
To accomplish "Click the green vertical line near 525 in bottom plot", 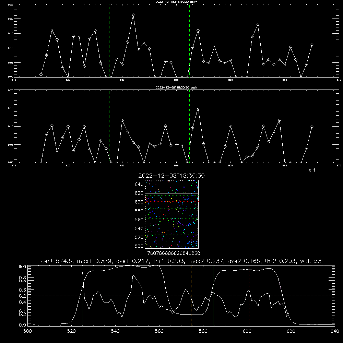I will point(83,296).
